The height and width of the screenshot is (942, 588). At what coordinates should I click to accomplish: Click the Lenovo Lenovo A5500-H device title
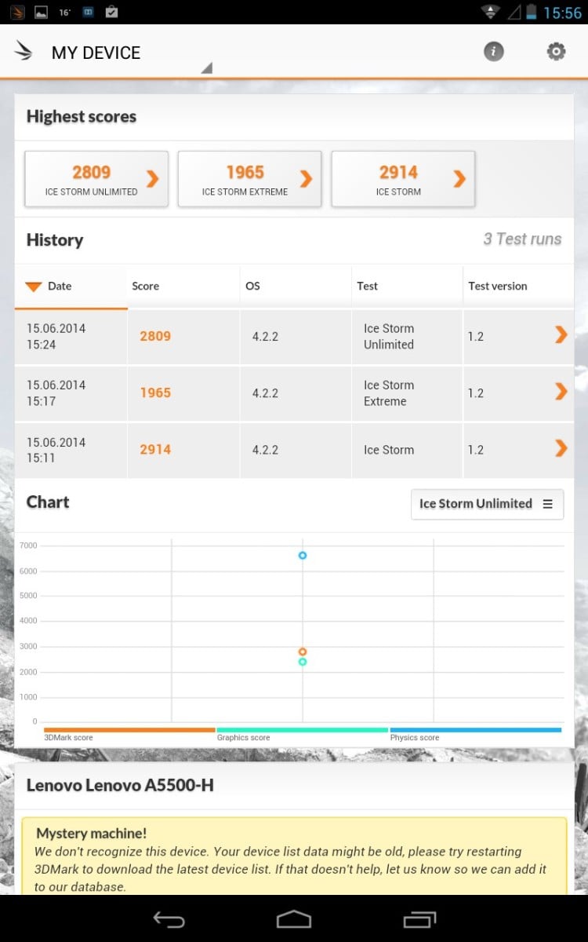(x=120, y=785)
